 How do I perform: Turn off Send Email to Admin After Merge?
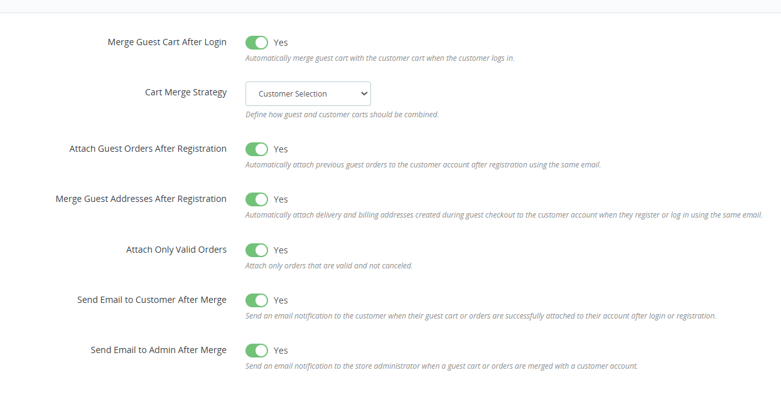coord(257,351)
